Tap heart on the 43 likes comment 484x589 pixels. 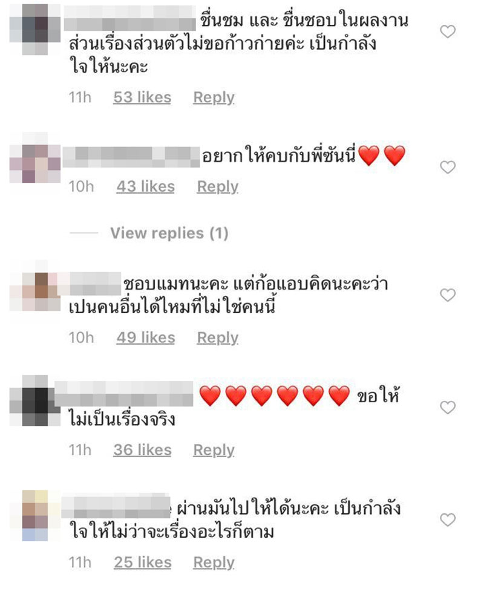tap(448, 167)
